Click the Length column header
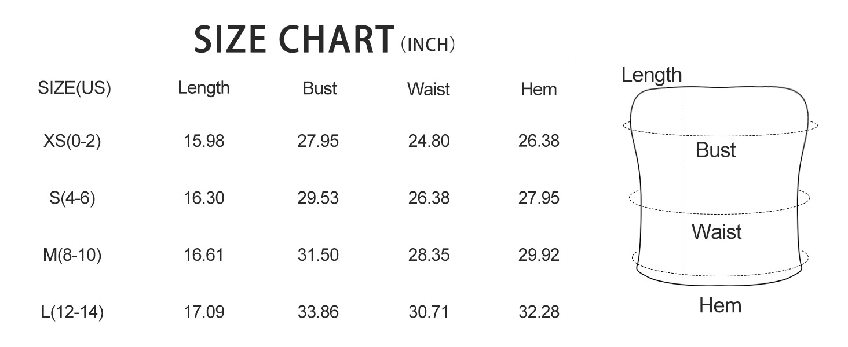Image resolution: width=848 pixels, height=347 pixels. coord(204,88)
